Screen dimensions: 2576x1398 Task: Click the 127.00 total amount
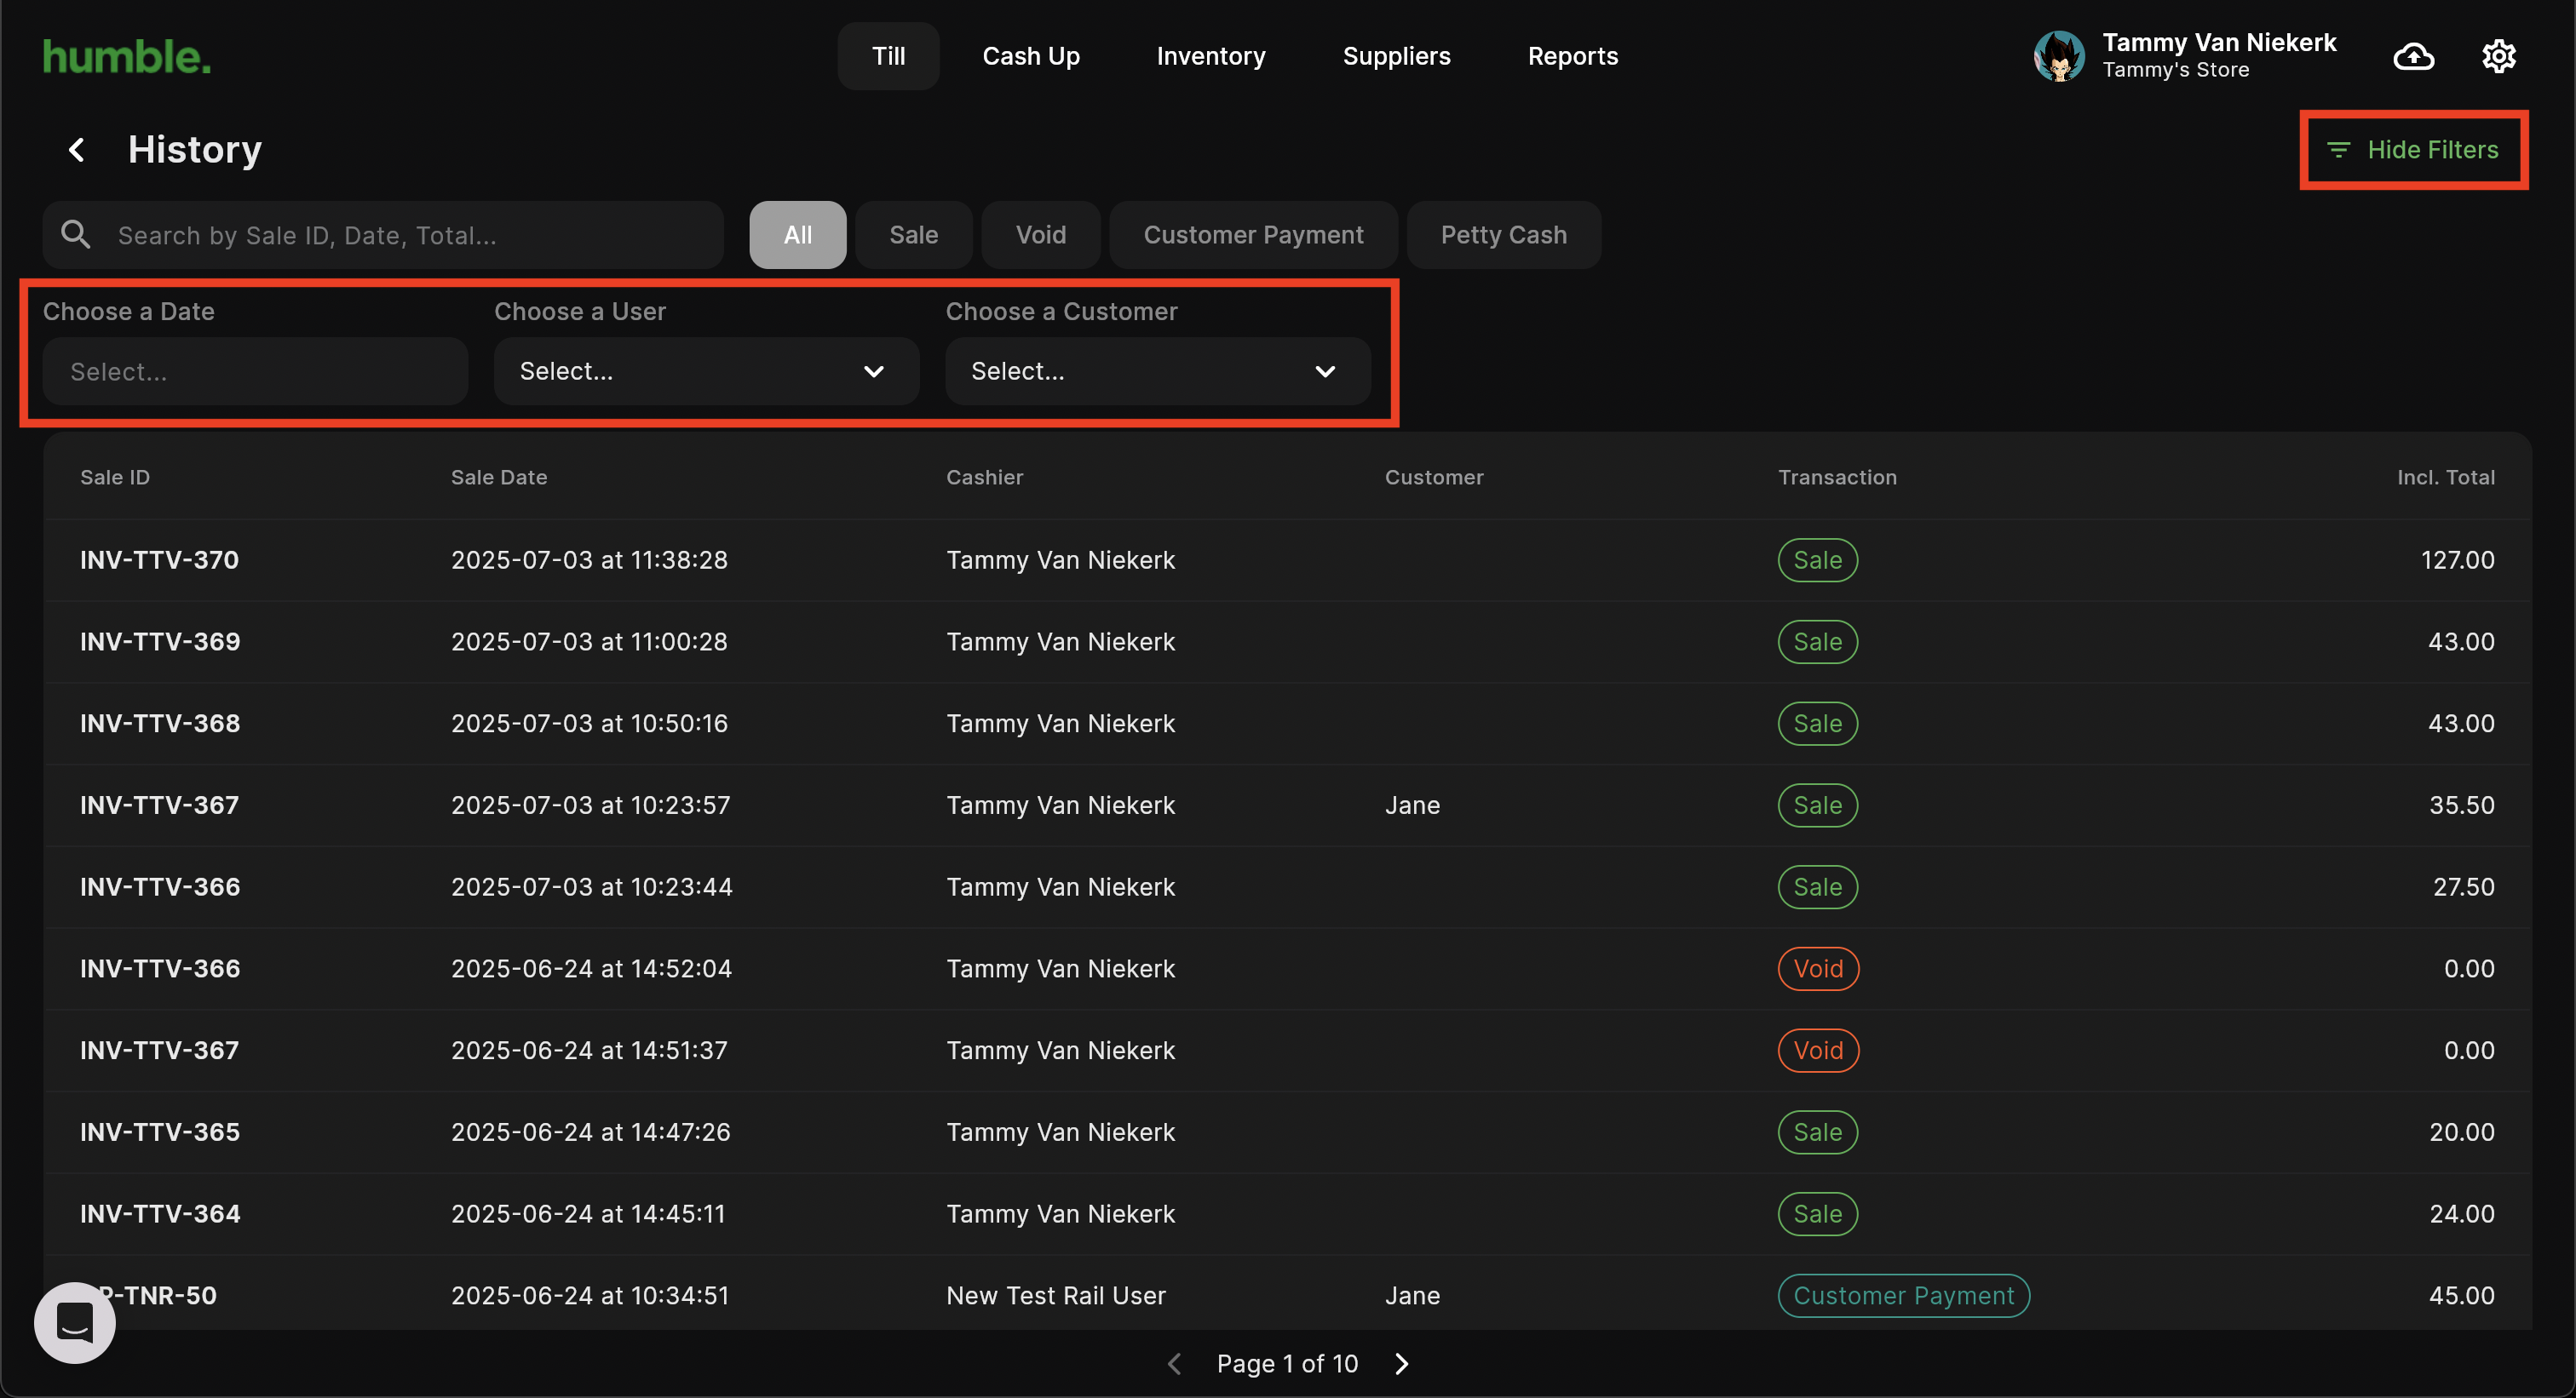pyautogui.click(x=2457, y=559)
